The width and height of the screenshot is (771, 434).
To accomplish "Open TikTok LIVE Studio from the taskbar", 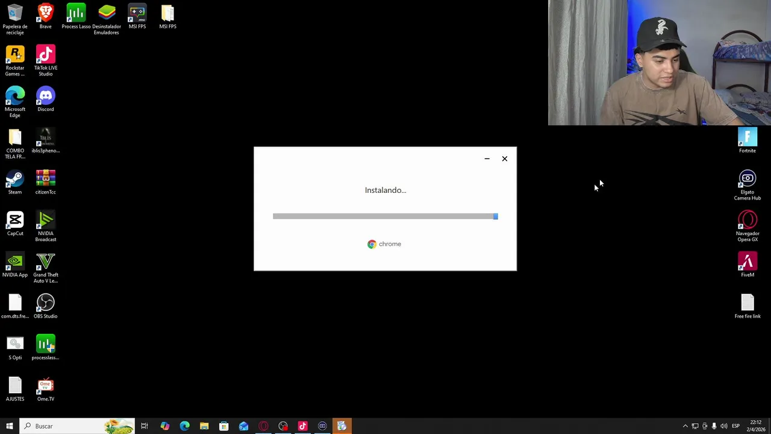I will coord(302,426).
